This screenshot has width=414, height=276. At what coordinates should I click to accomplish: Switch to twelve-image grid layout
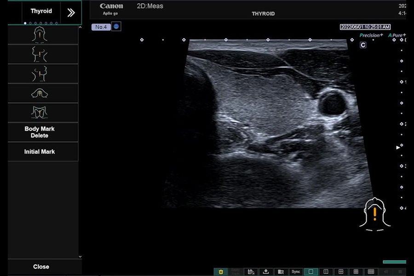tap(371, 271)
